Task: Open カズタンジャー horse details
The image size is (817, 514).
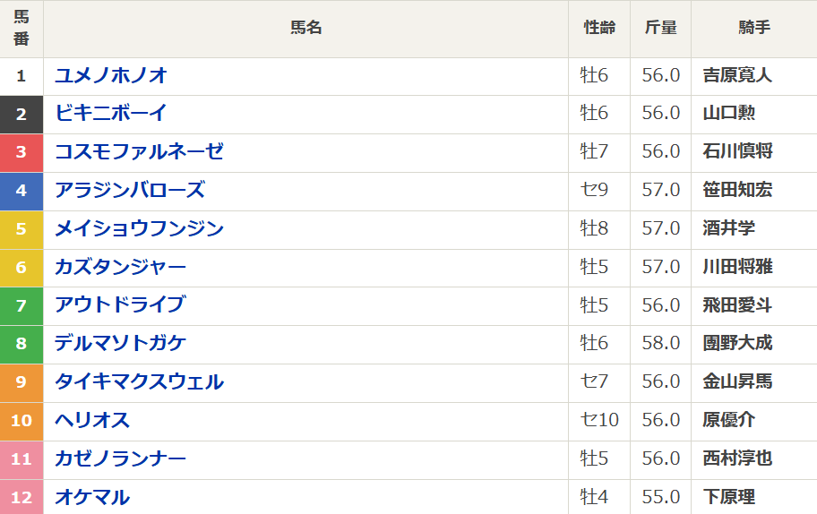Action: [x=121, y=267]
